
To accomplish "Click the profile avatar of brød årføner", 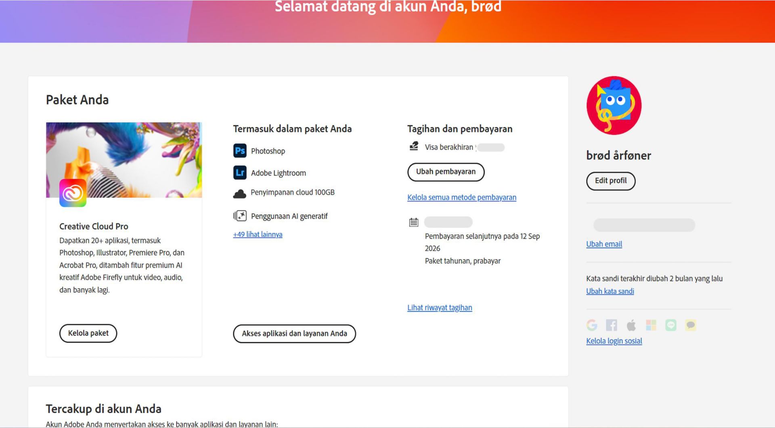I will (613, 105).
